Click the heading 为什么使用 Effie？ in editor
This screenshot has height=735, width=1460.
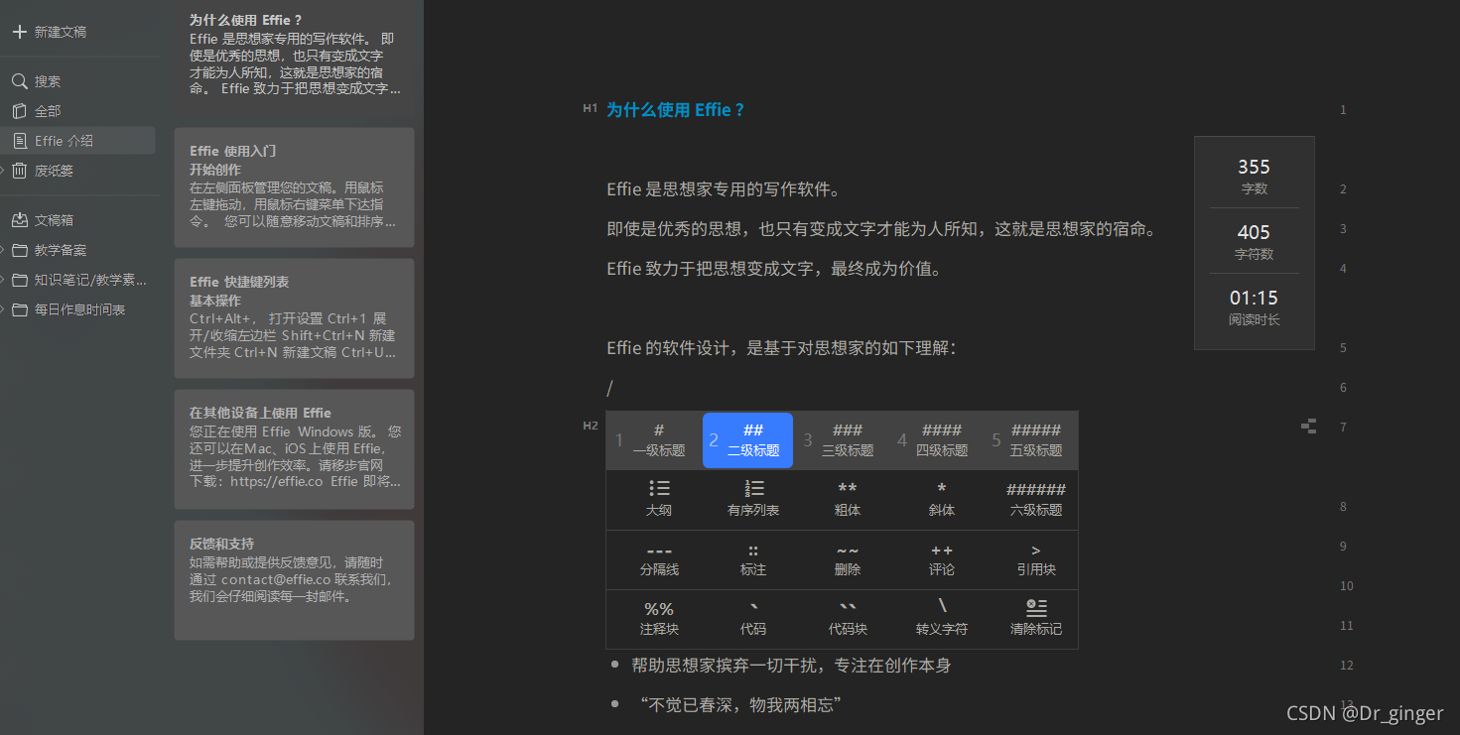tap(675, 110)
